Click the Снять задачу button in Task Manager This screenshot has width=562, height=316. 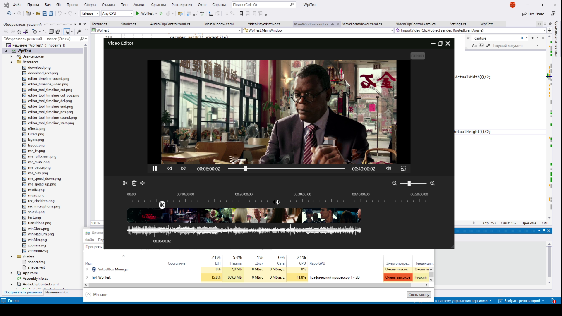pos(419,295)
